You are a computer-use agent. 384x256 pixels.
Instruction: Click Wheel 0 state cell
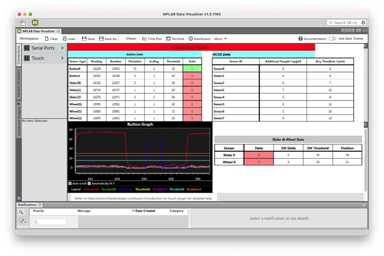[259, 162]
